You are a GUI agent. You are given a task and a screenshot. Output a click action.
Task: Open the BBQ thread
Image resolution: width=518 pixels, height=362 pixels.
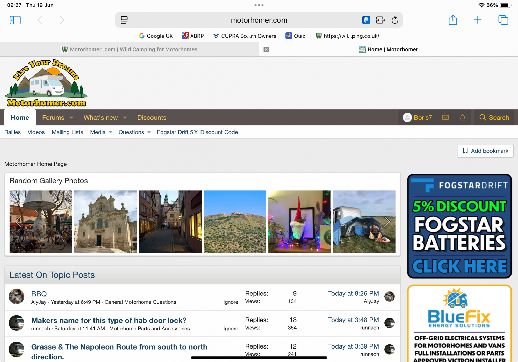tap(39, 294)
